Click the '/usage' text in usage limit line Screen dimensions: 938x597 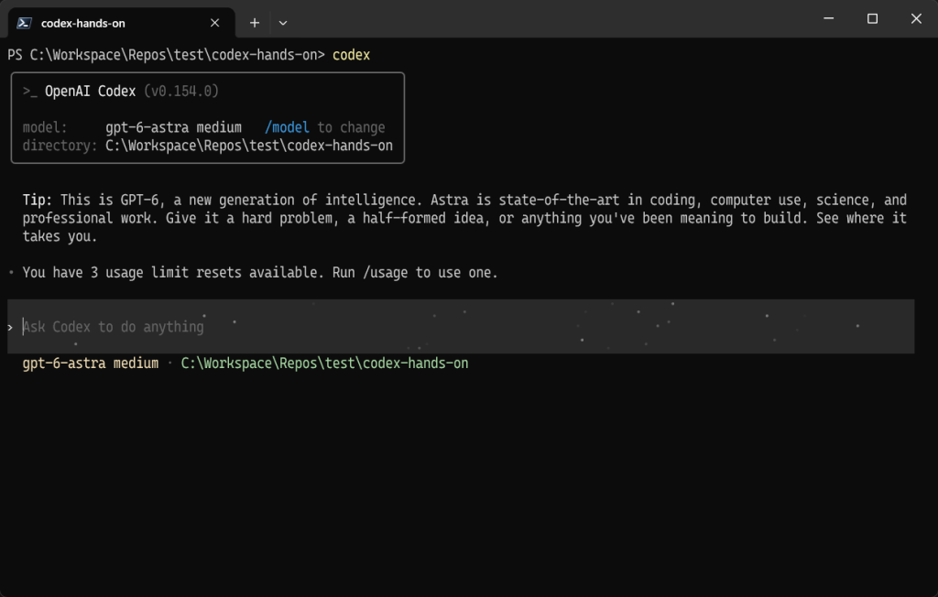click(x=386, y=273)
